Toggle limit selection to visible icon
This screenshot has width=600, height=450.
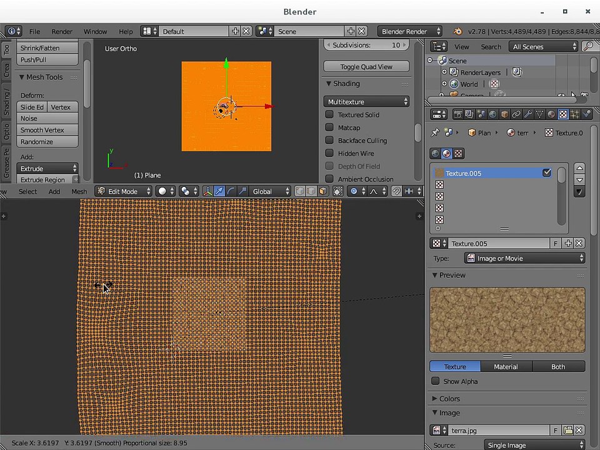(x=338, y=191)
